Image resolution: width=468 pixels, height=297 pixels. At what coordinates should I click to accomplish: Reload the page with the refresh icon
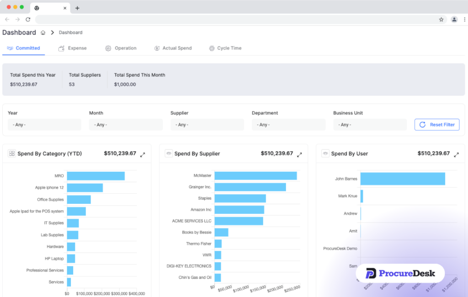[x=28, y=19]
